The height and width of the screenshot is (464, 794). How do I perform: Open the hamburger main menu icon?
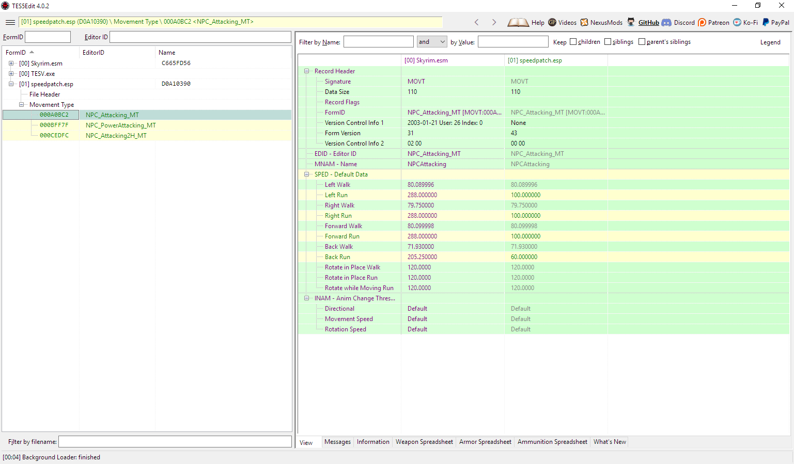click(10, 22)
